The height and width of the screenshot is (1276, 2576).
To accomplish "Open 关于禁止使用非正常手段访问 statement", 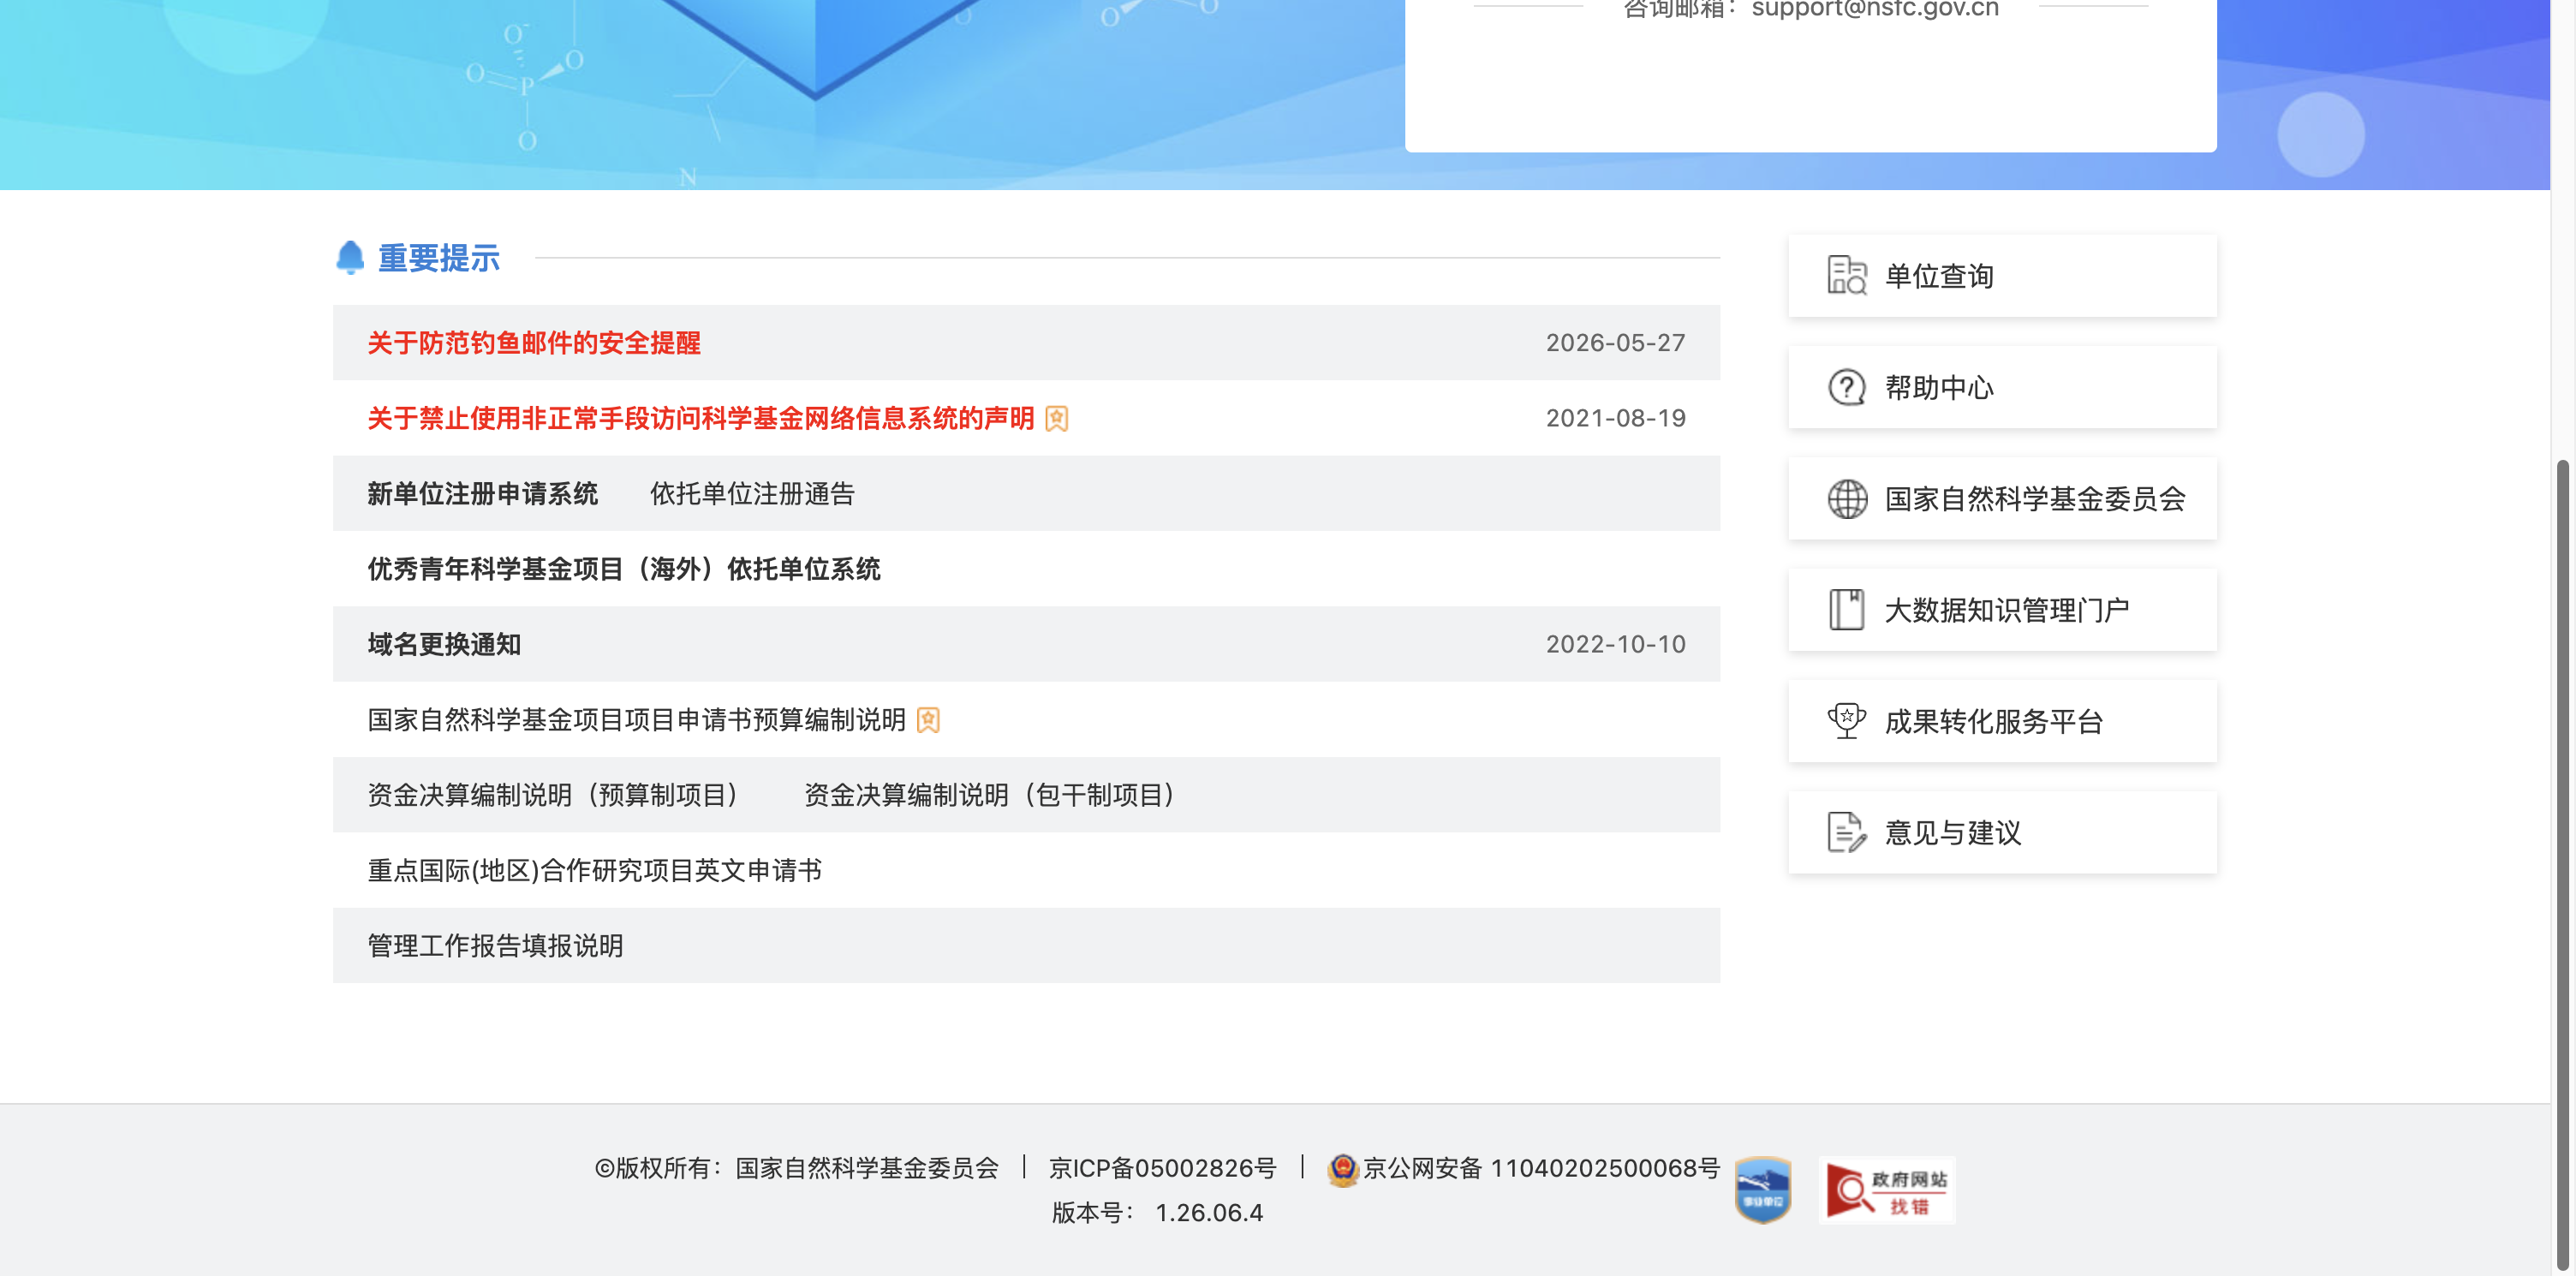I will [700, 418].
